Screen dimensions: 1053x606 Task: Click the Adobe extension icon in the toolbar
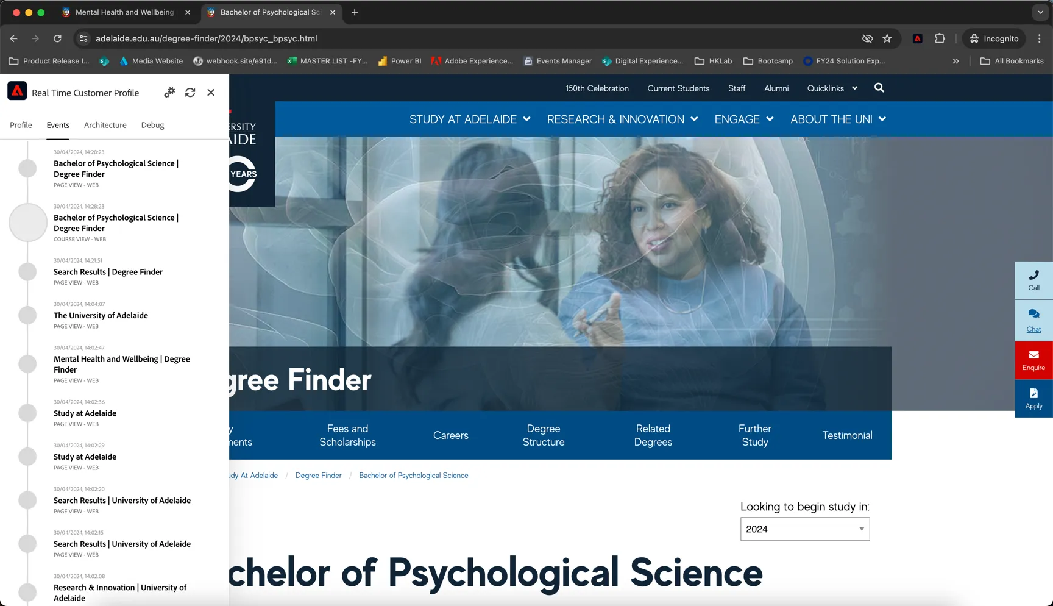coord(917,38)
